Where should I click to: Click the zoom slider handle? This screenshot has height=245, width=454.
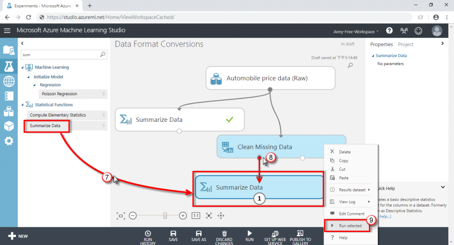tap(165, 216)
